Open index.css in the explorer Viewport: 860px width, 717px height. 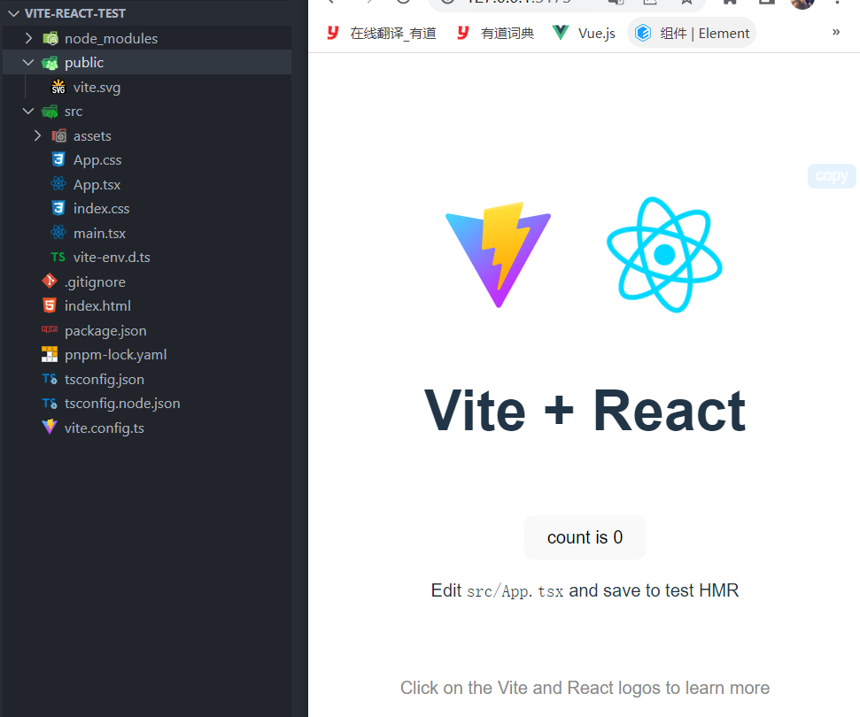(102, 208)
